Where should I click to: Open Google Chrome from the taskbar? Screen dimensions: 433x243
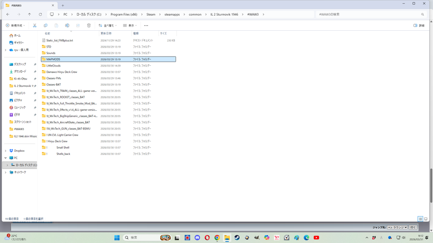click(x=217, y=238)
